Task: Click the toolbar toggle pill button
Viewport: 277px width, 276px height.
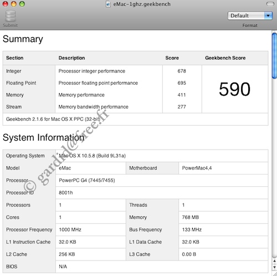Action: (x=270, y=4)
